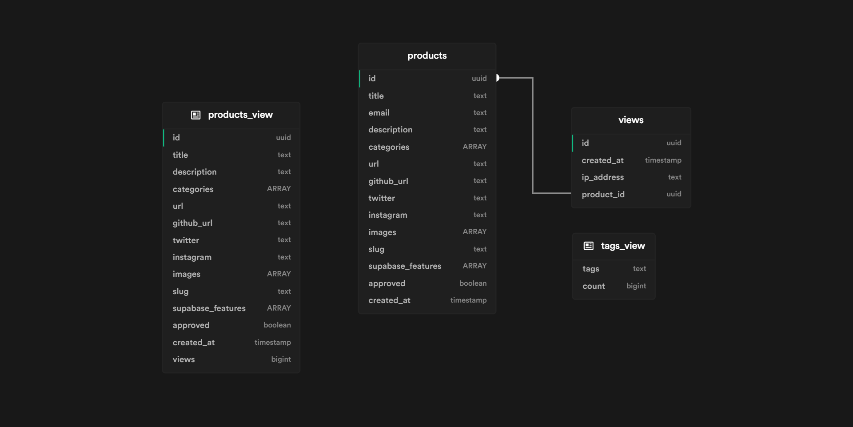
Task: Click the "products_view" title text
Action: point(240,115)
